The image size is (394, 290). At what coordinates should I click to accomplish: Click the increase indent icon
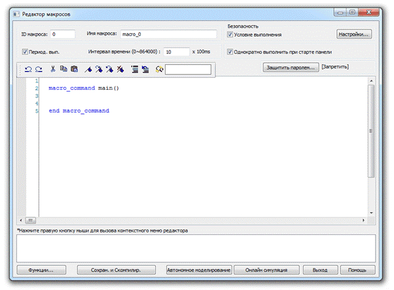134,69
